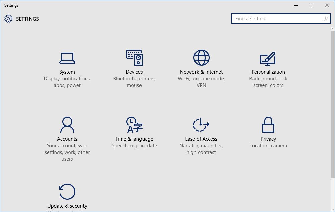Open the Privacy padlock icon
Screen dimensions: 335x212
click(x=268, y=125)
